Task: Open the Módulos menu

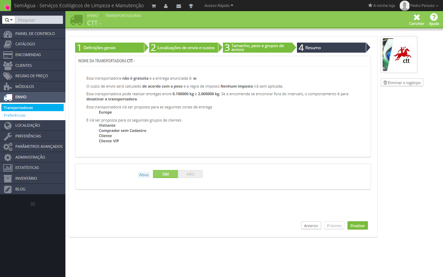Action: pos(33,87)
